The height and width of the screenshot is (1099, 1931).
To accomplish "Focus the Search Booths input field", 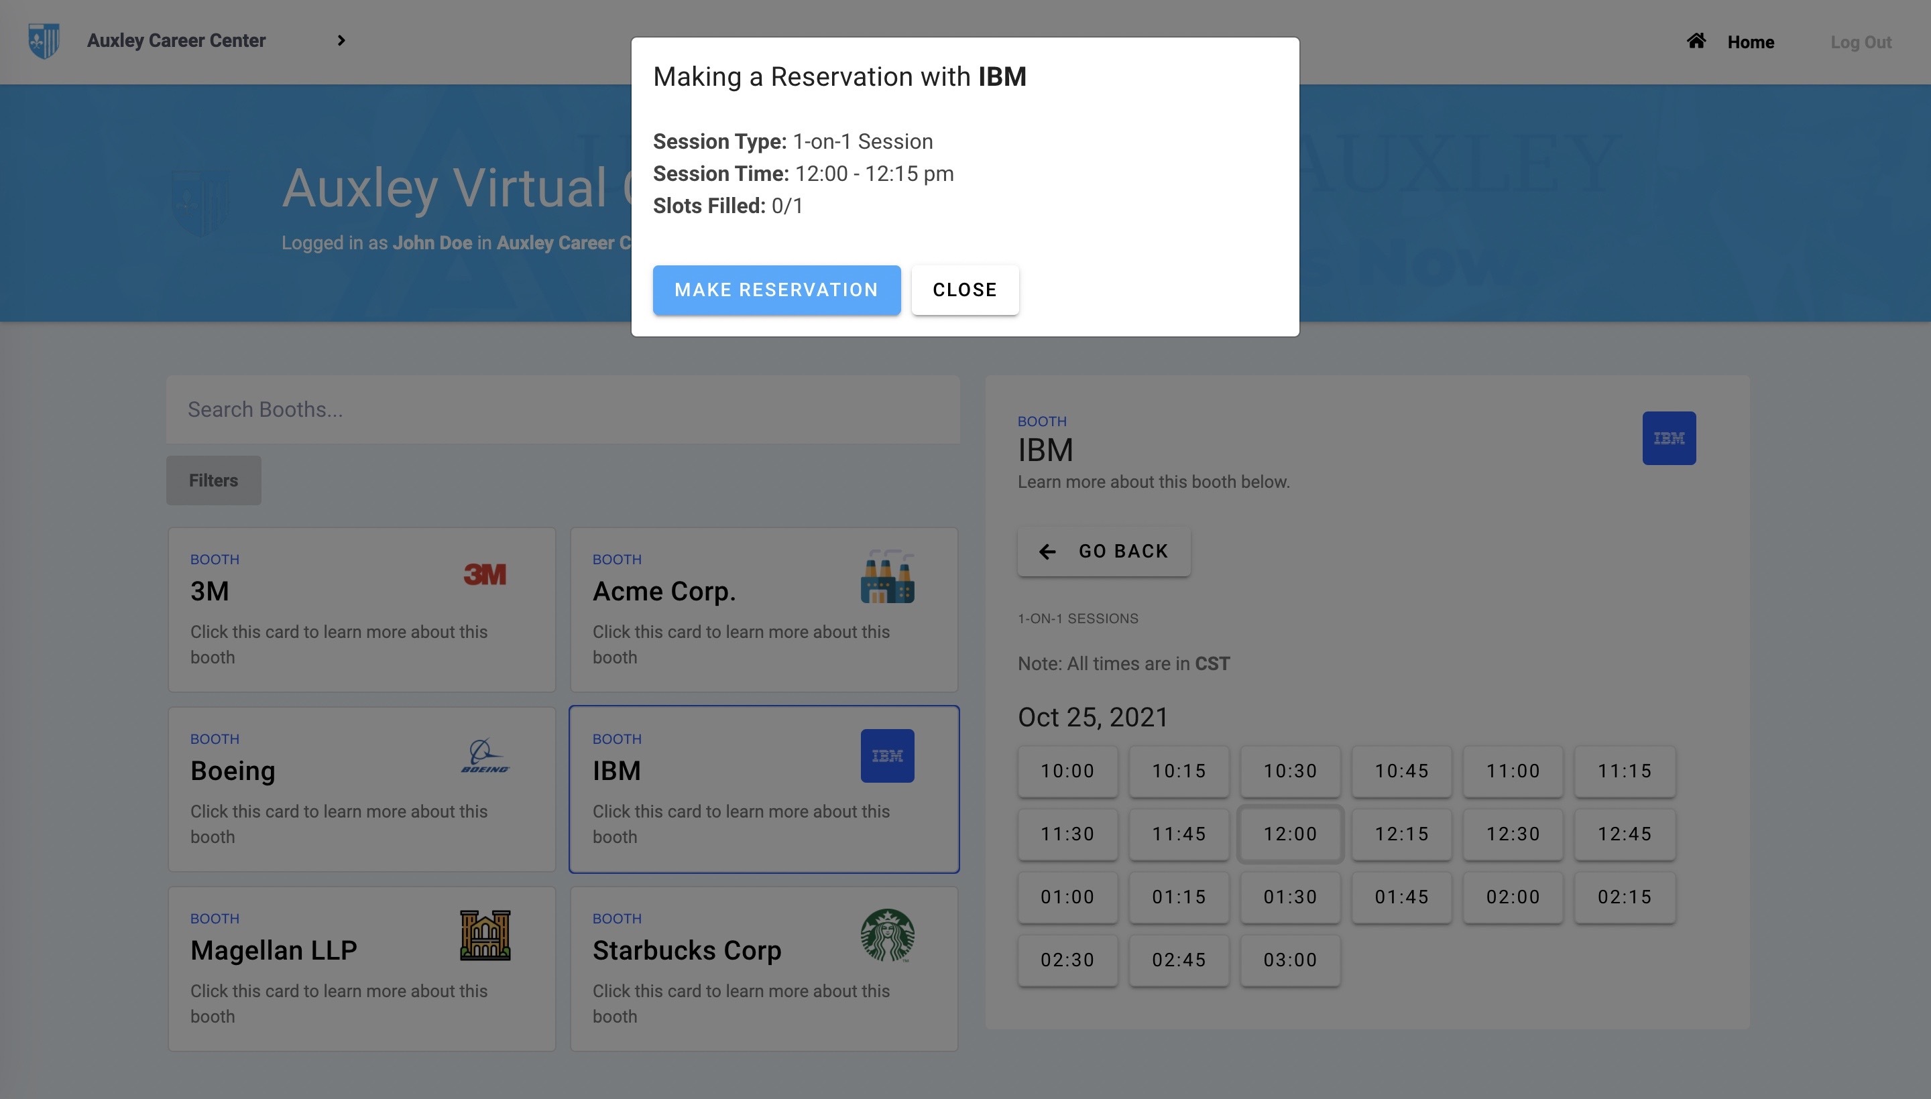I will [x=563, y=410].
